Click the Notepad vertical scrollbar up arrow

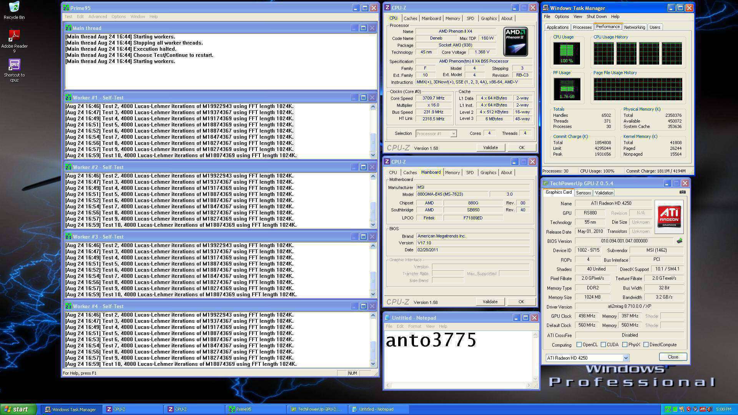click(x=535, y=335)
